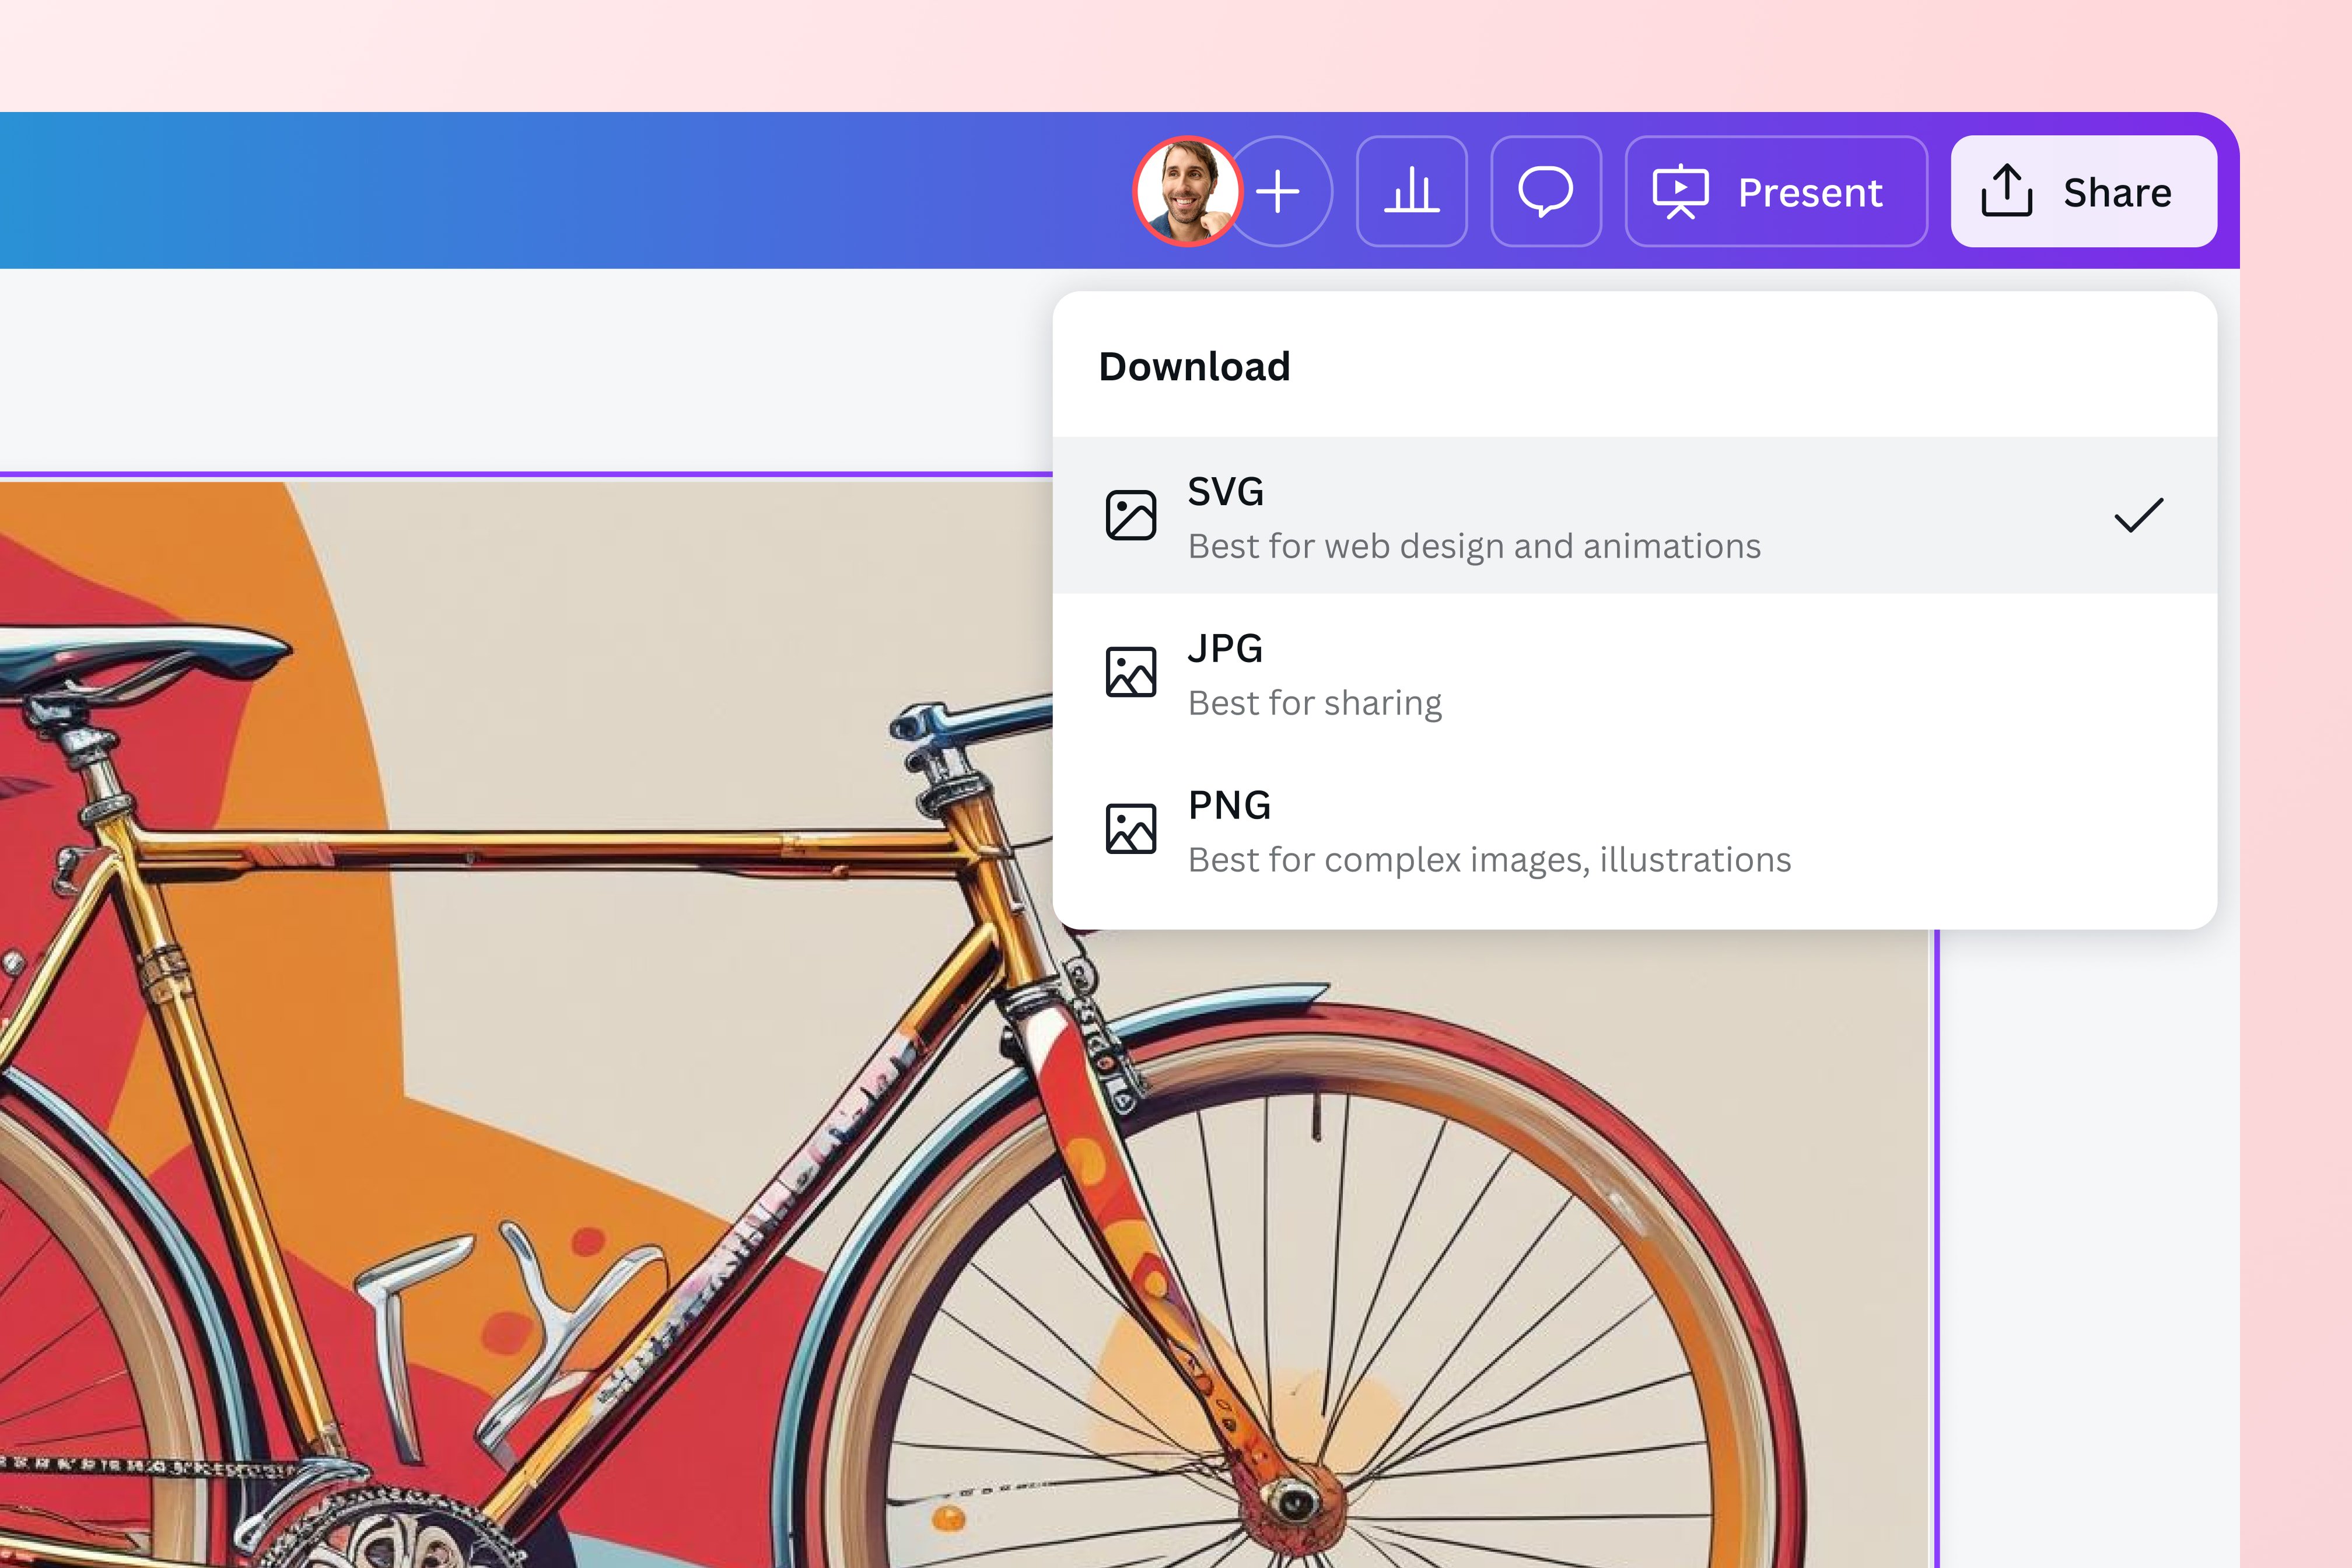Click the checkmark beside SVG
The image size is (2352, 1568).
pos(2138,516)
